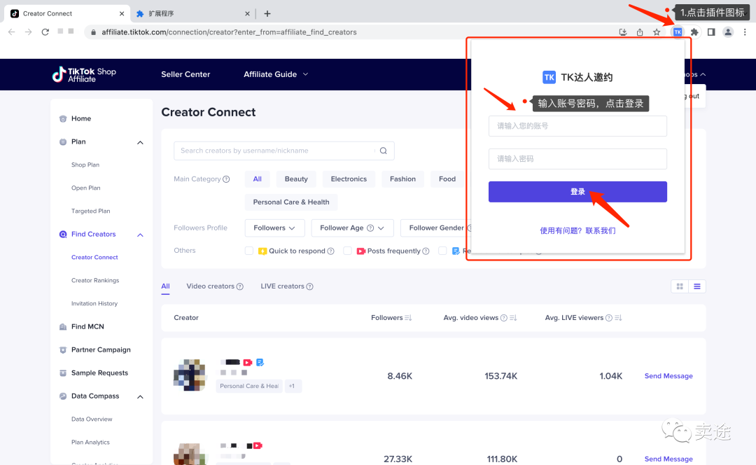The height and width of the screenshot is (465, 756).
Task: Collapse the Data Compass sidebar section
Action: coord(140,397)
